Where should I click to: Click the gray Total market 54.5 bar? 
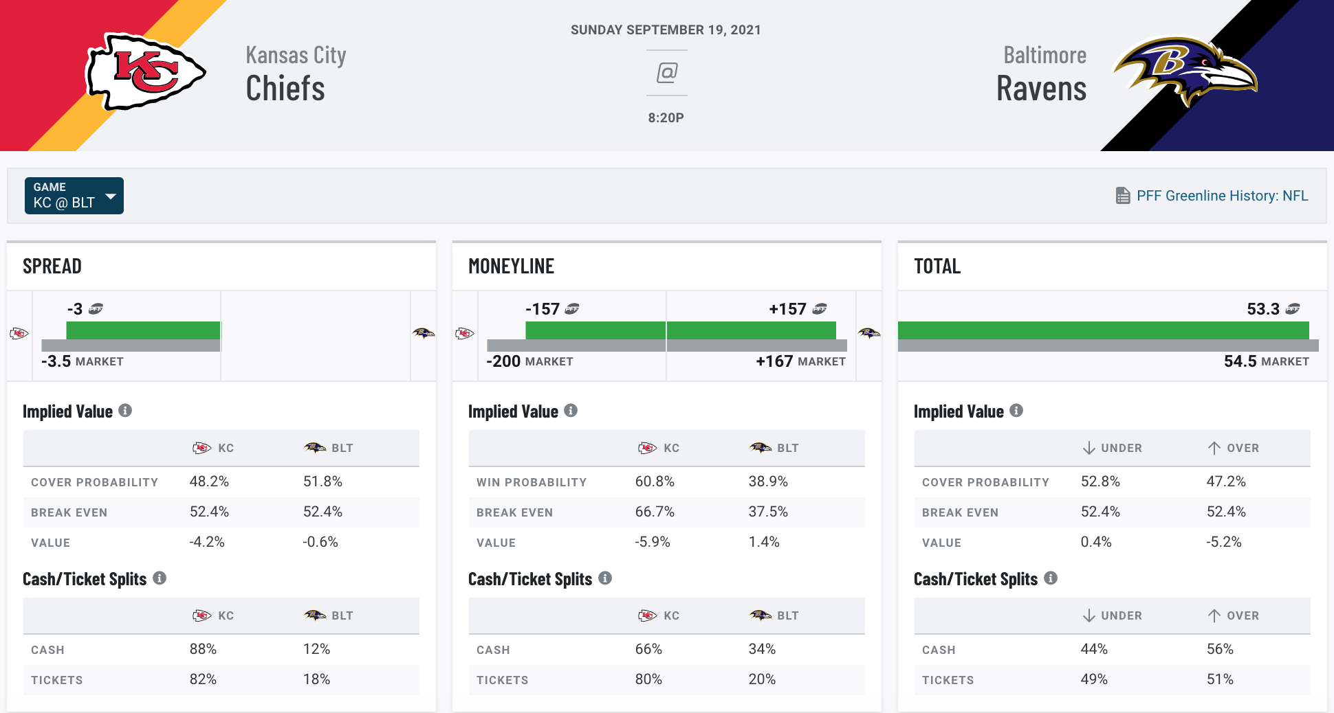coord(1108,346)
